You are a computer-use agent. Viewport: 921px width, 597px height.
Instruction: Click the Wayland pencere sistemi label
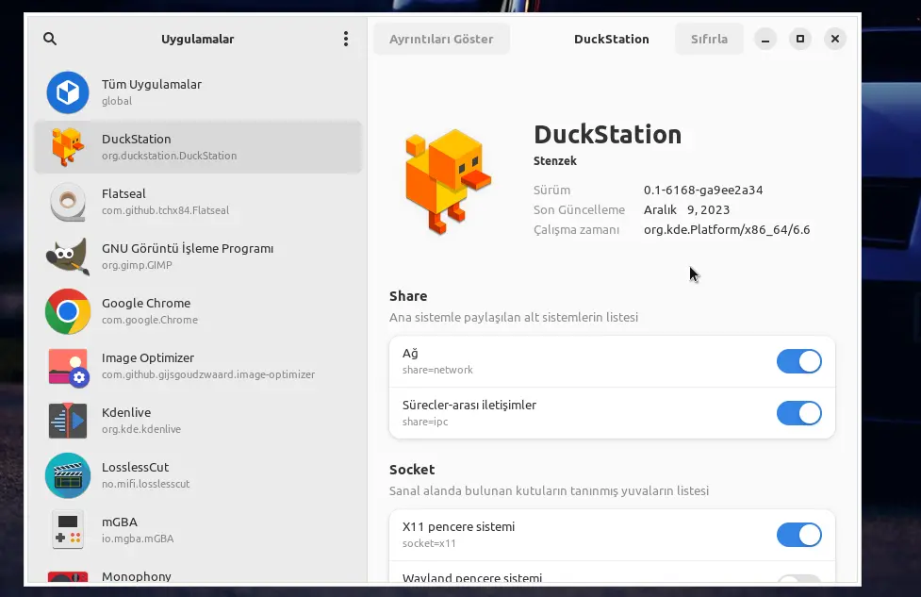click(472, 577)
